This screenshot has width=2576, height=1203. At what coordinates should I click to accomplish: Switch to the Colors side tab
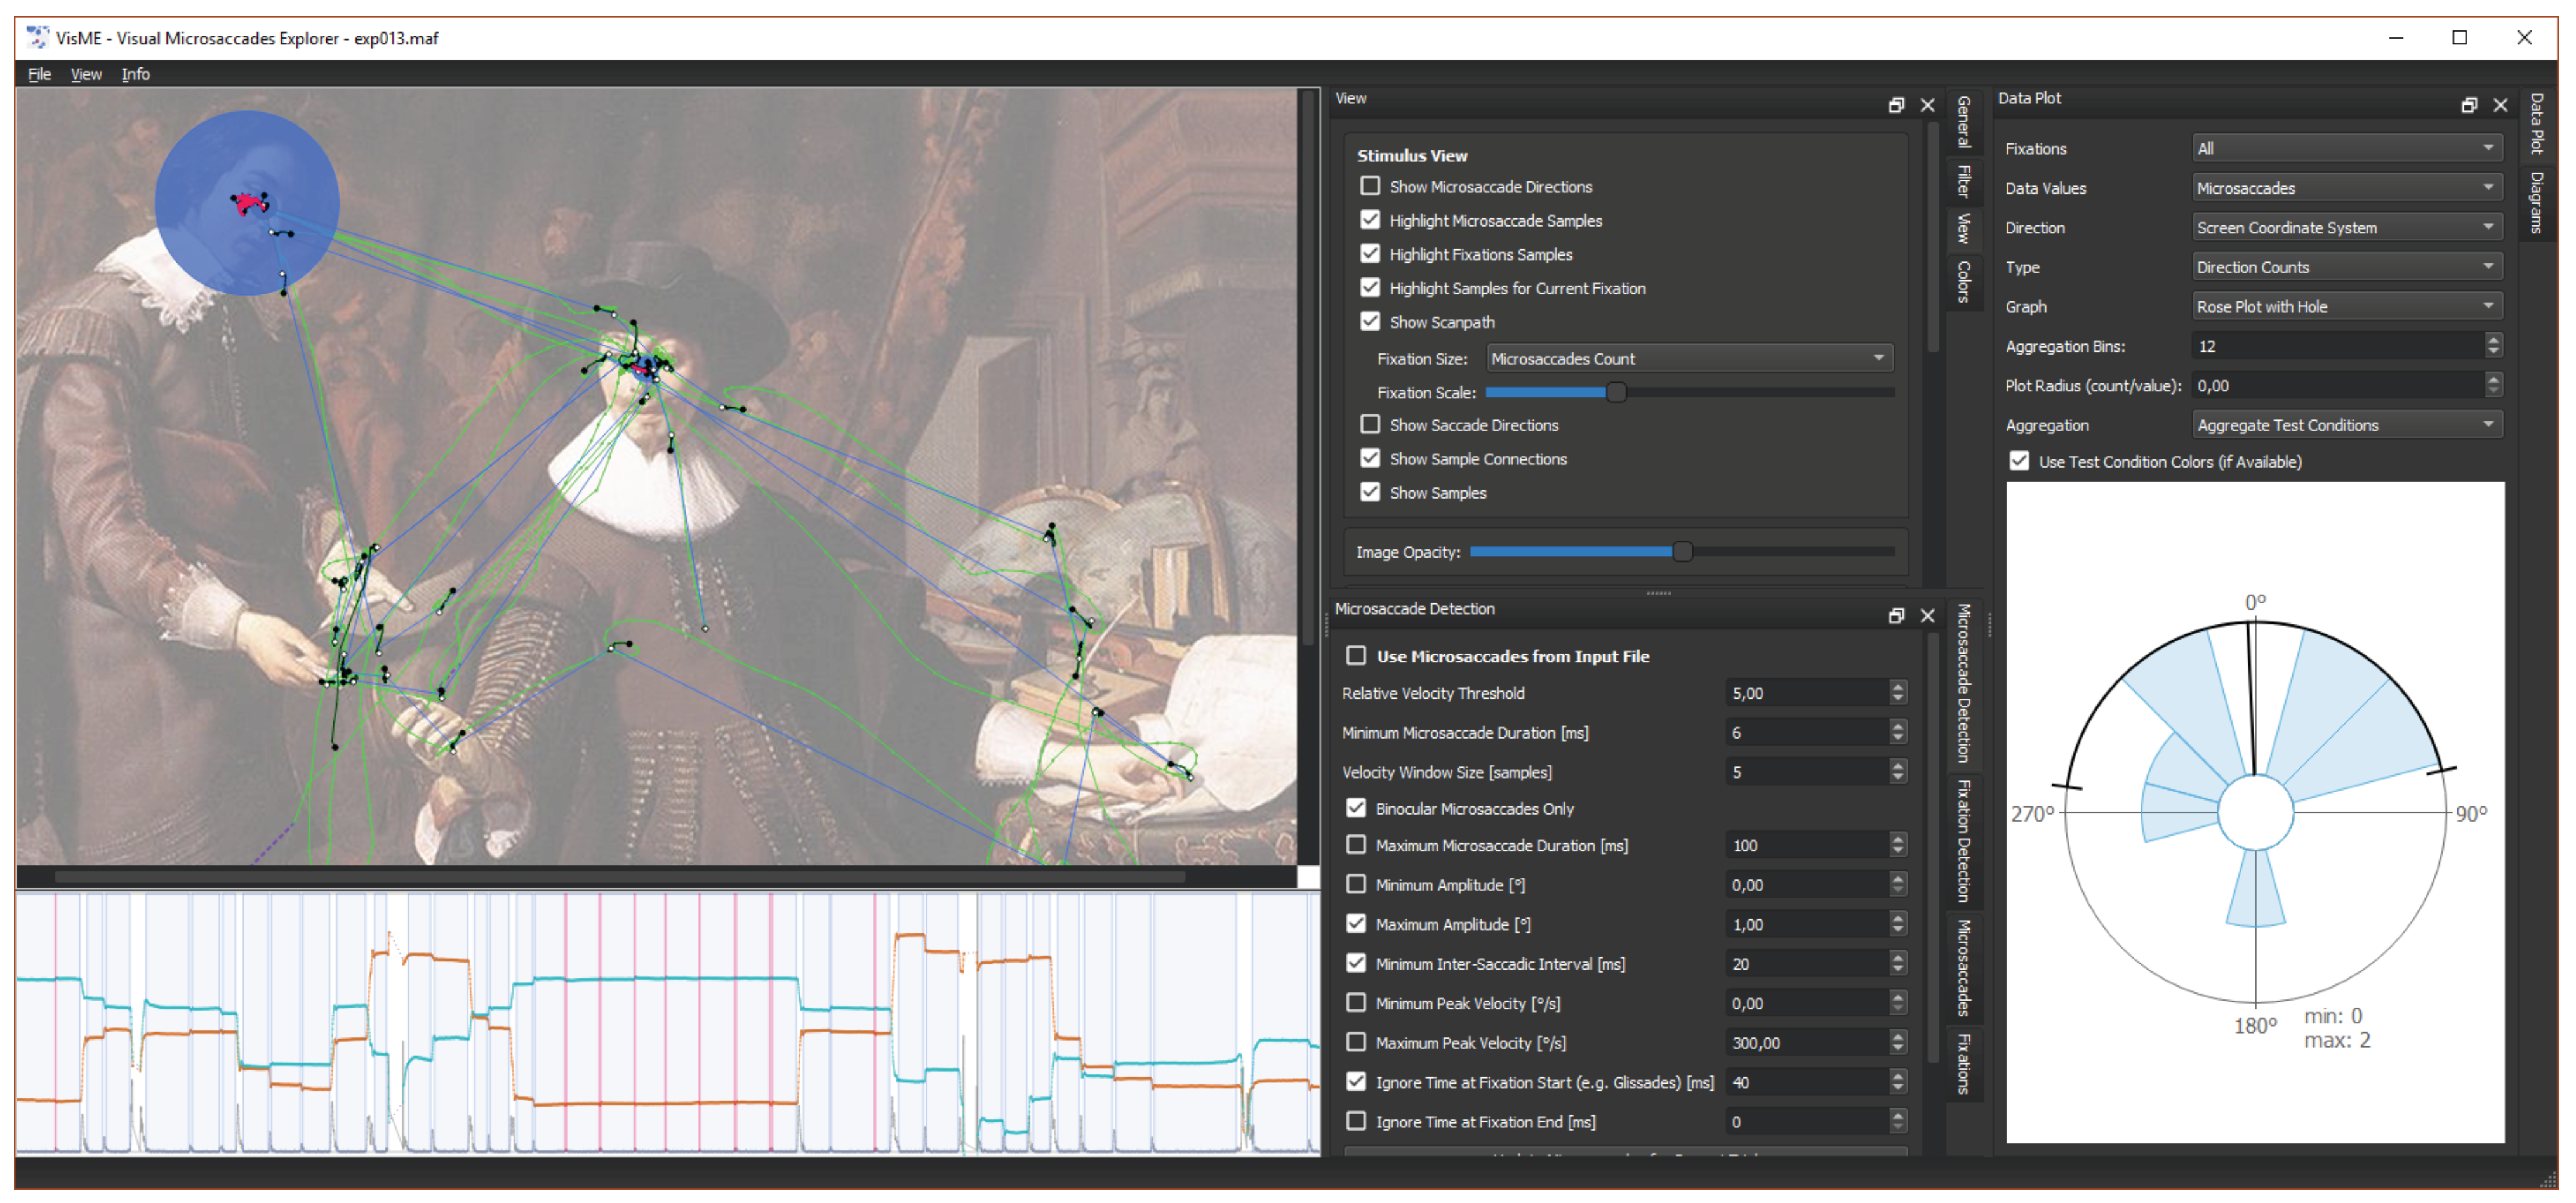(1964, 282)
